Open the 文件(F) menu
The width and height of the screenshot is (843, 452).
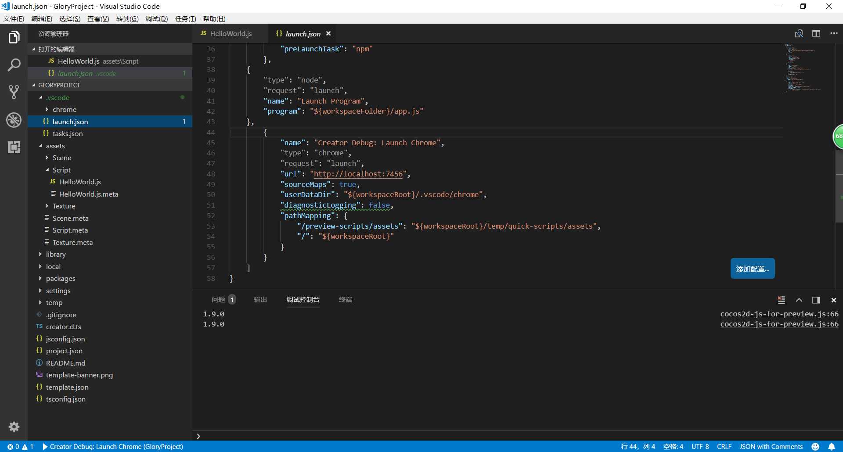click(14, 18)
